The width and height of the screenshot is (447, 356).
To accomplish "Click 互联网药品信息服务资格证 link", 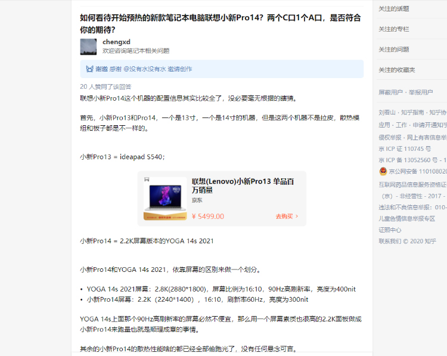I will 413,185.
